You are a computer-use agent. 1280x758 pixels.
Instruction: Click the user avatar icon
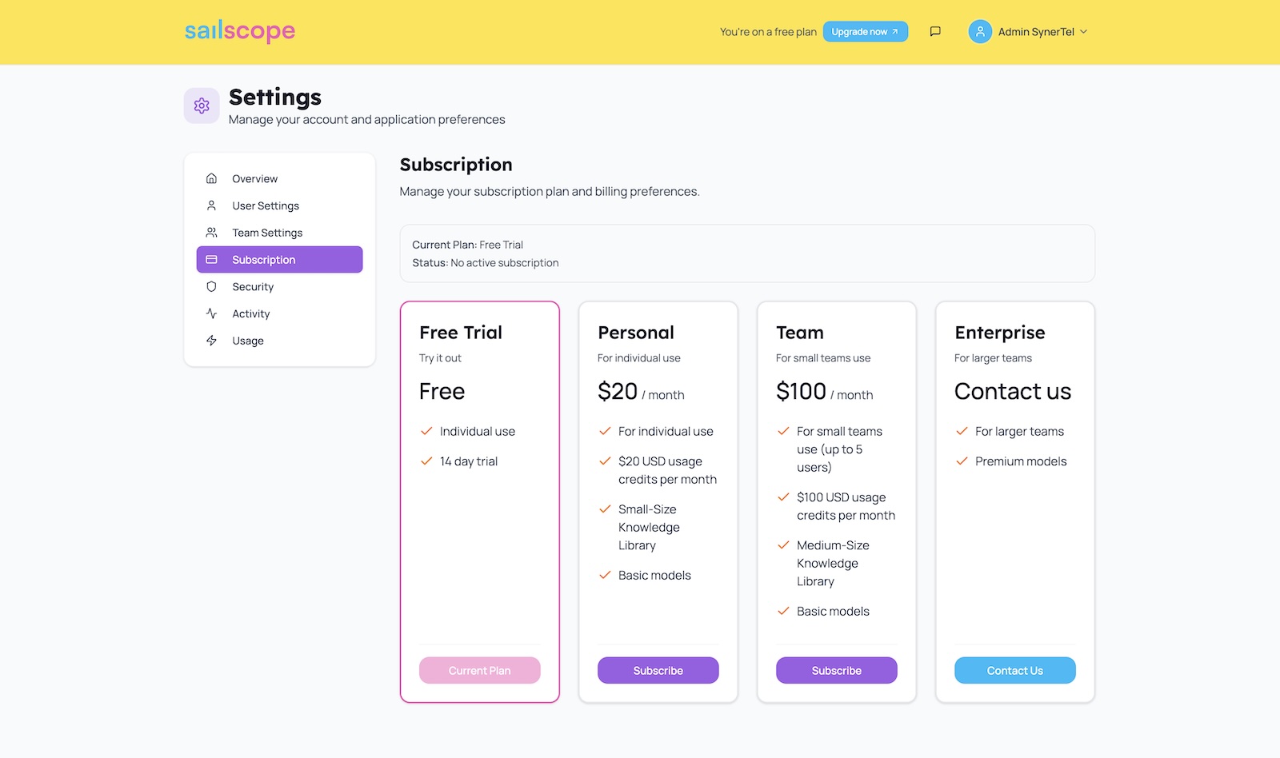tap(980, 32)
